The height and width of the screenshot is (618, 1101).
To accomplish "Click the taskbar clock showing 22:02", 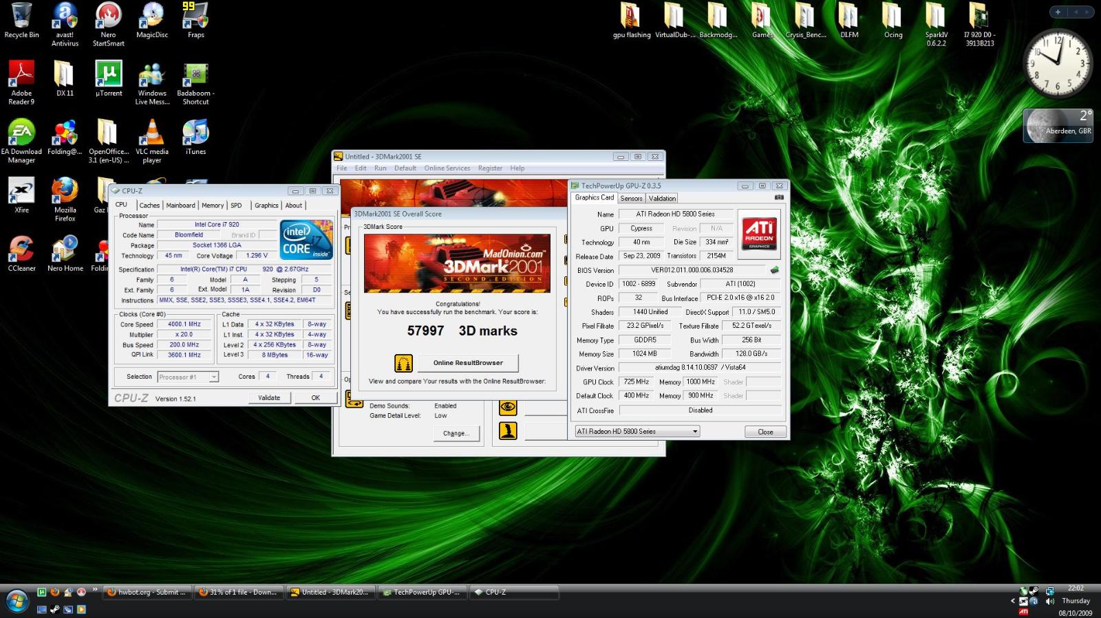I will 1076,588.
